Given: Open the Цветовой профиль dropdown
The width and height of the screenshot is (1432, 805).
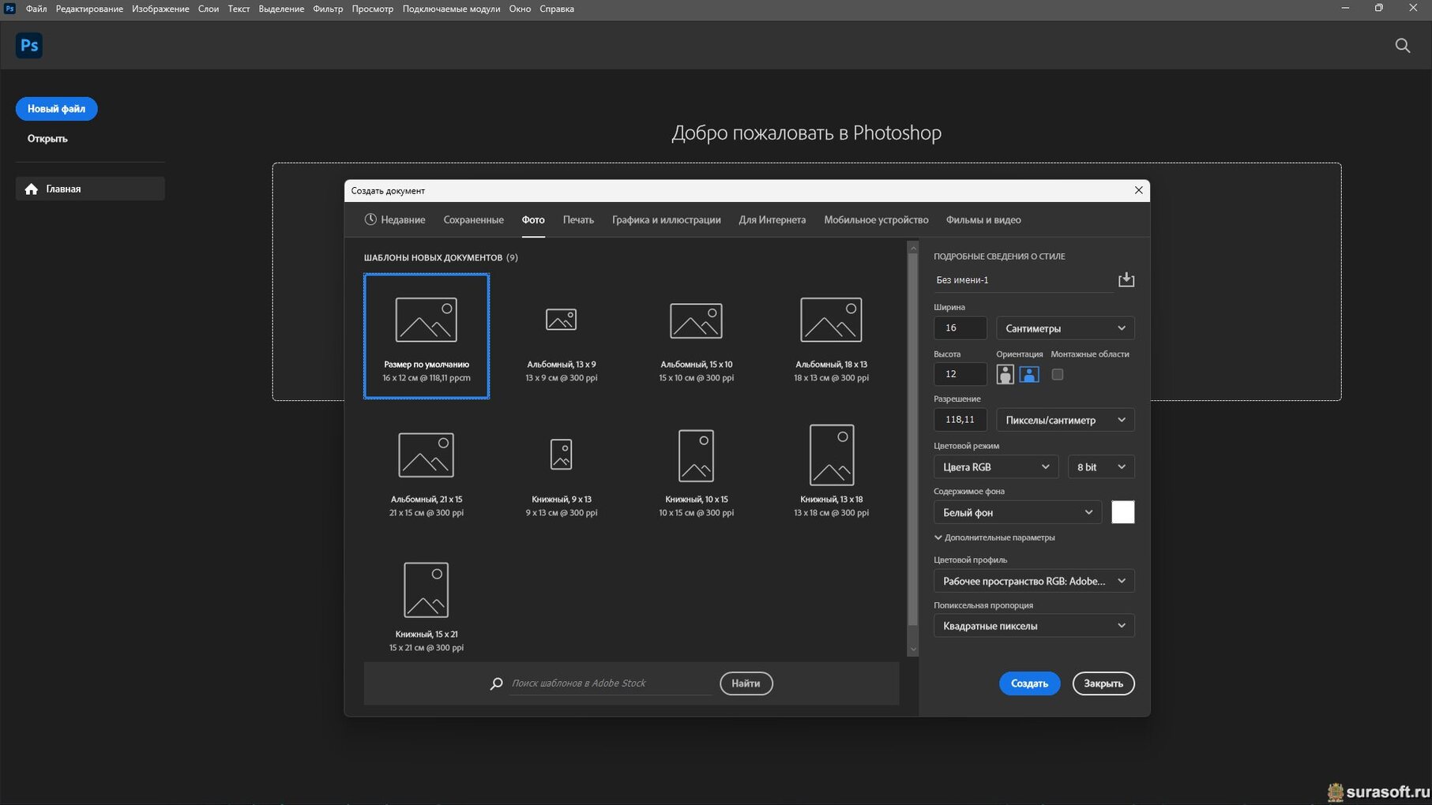Looking at the screenshot, I should [1034, 581].
